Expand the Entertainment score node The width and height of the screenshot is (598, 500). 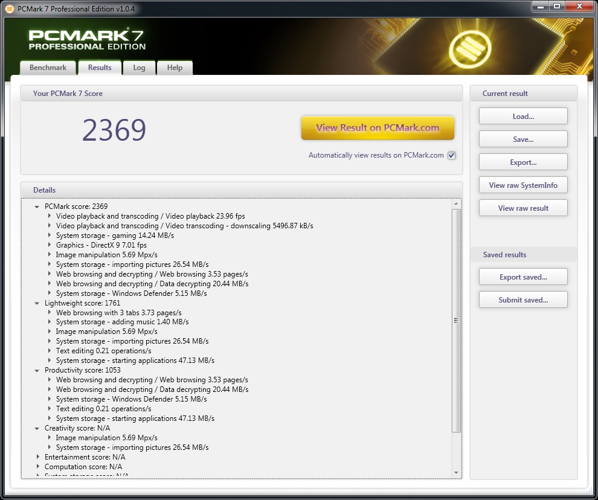coord(37,457)
